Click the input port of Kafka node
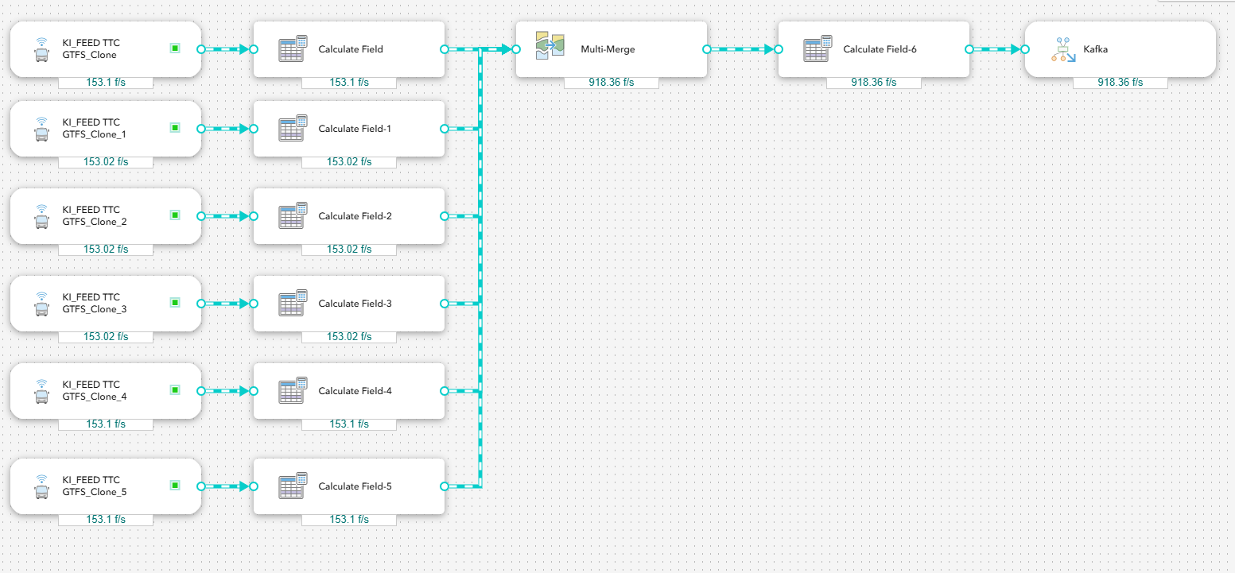The width and height of the screenshot is (1235, 573). coord(1025,48)
